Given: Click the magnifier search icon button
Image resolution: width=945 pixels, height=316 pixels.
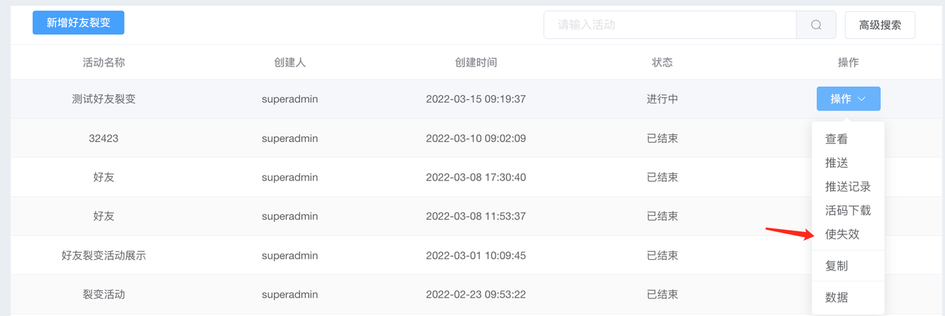Looking at the screenshot, I should 816,24.
